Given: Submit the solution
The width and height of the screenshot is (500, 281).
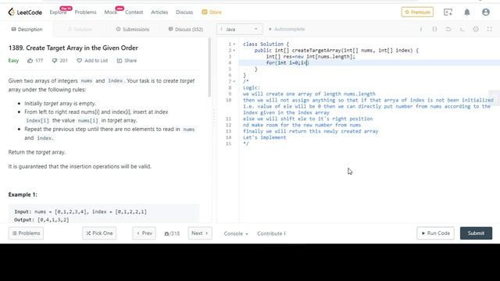Looking at the screenshot, I should click(x=476, y=233).
